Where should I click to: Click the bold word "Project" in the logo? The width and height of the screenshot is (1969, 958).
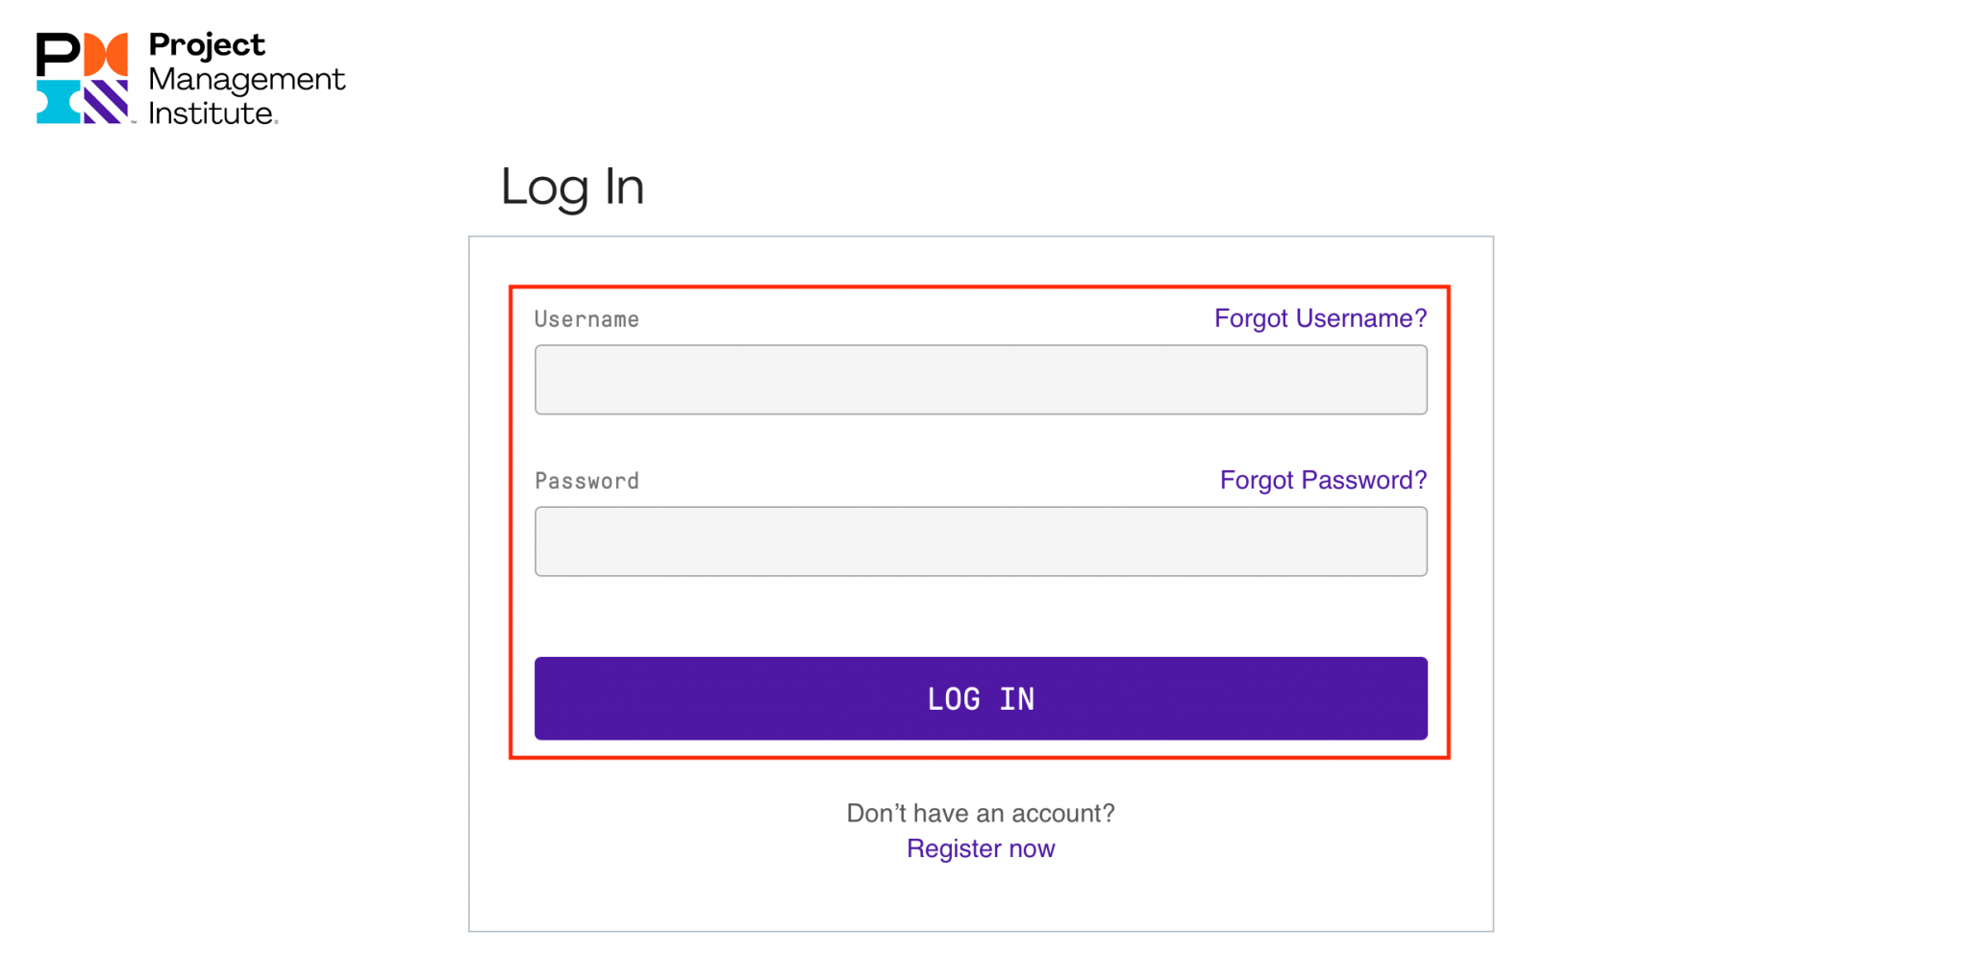pos(207,45)
